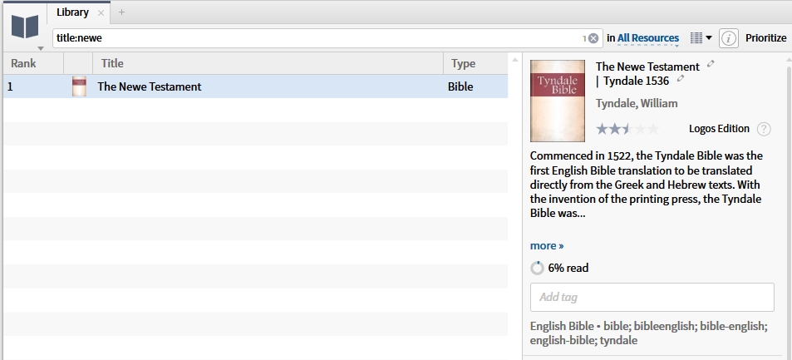Change the library view layout dropdown
Image resolution: width=792 pixels, height=360 pixels.
701,38
